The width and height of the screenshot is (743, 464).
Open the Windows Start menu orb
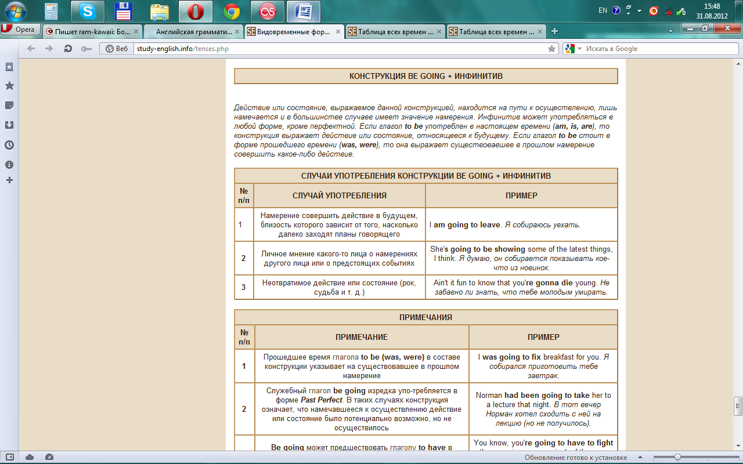(x=15, y=11)
